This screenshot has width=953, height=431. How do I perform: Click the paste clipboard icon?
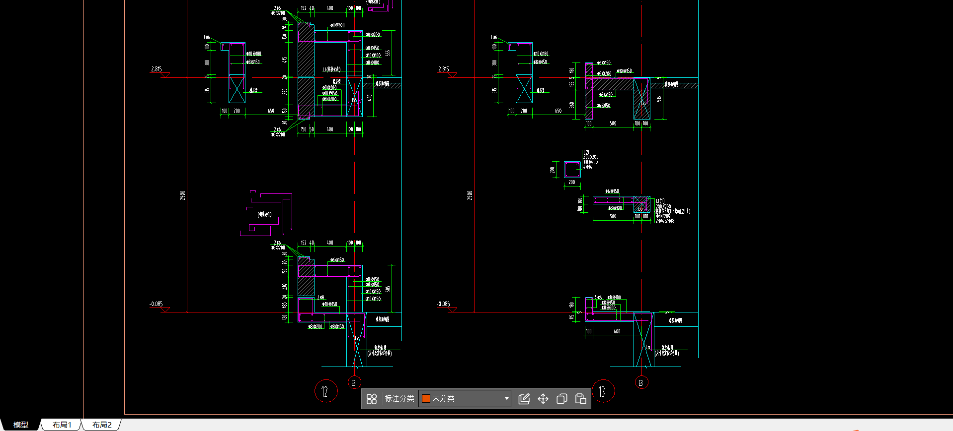click(x=580, y=399)
